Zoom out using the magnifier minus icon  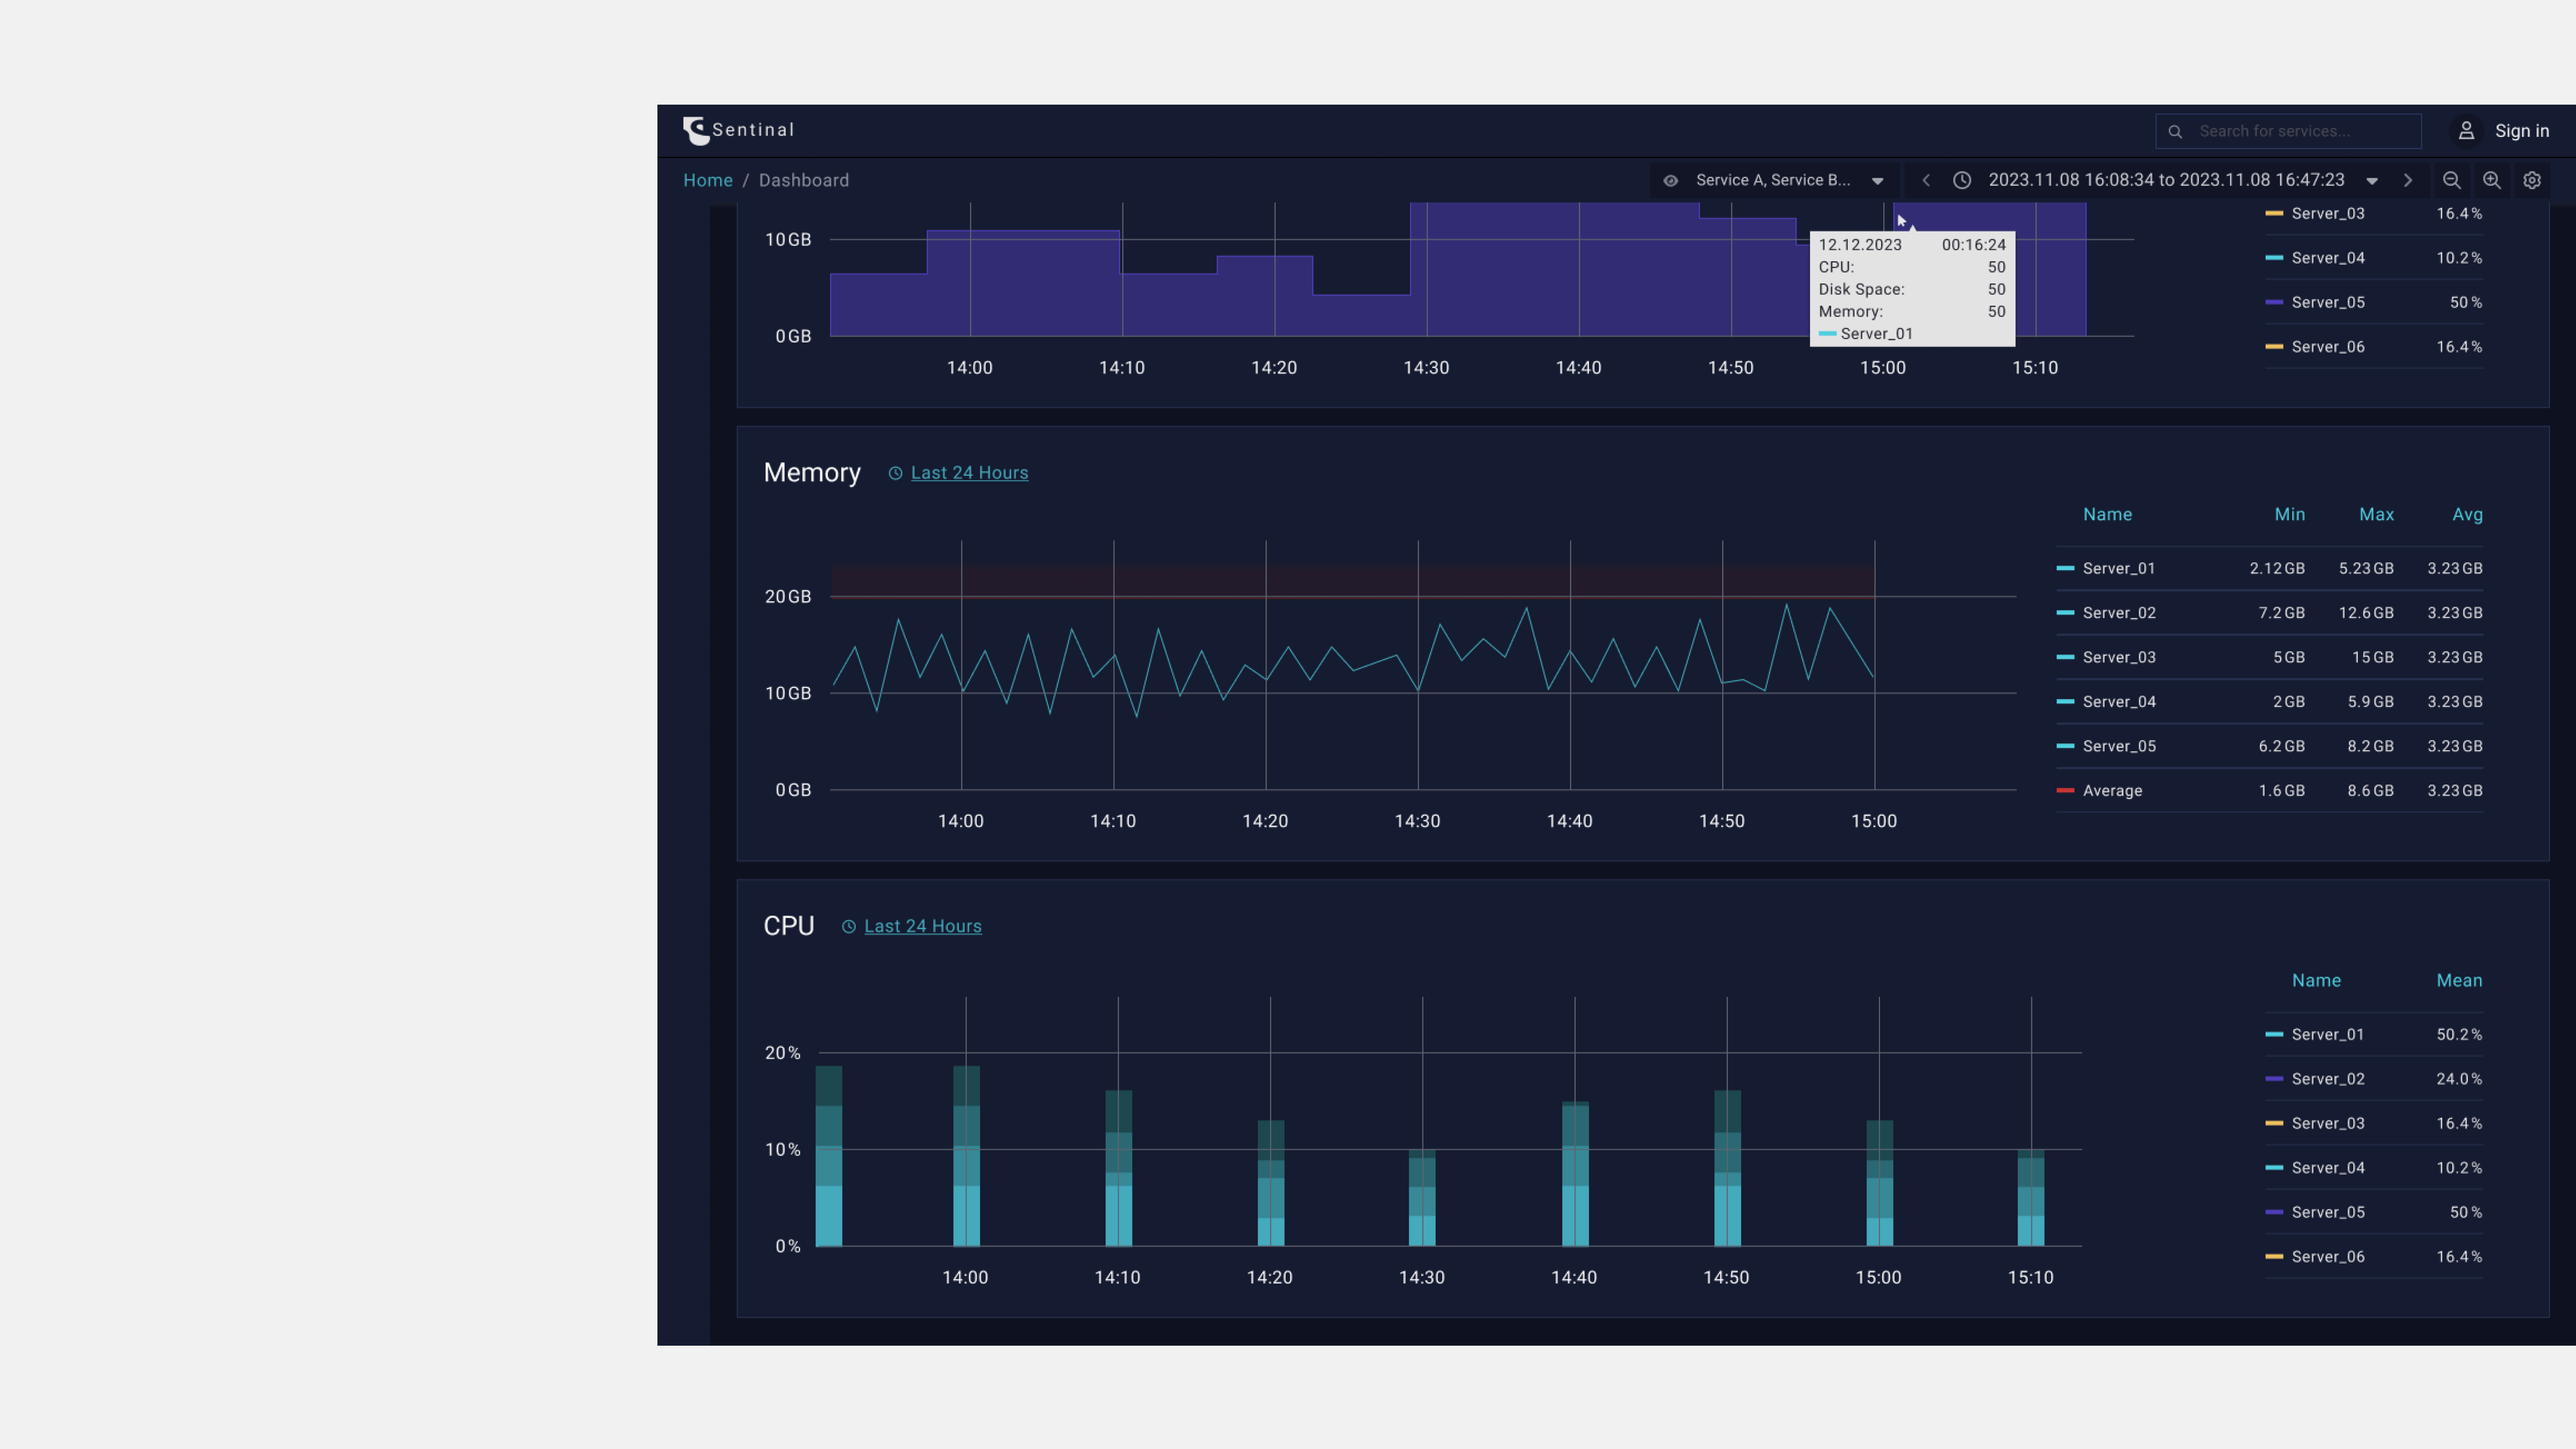[2452, 180]
